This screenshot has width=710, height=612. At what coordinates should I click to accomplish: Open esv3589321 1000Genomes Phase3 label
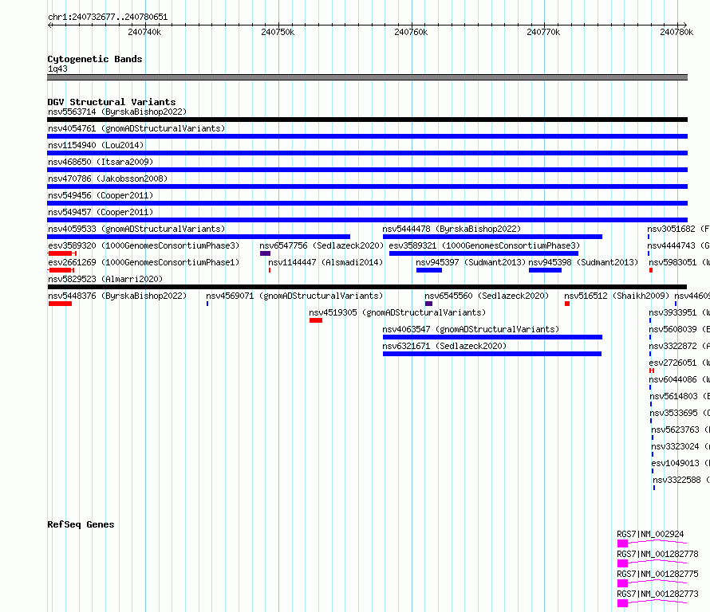click(x=484, y=245)
